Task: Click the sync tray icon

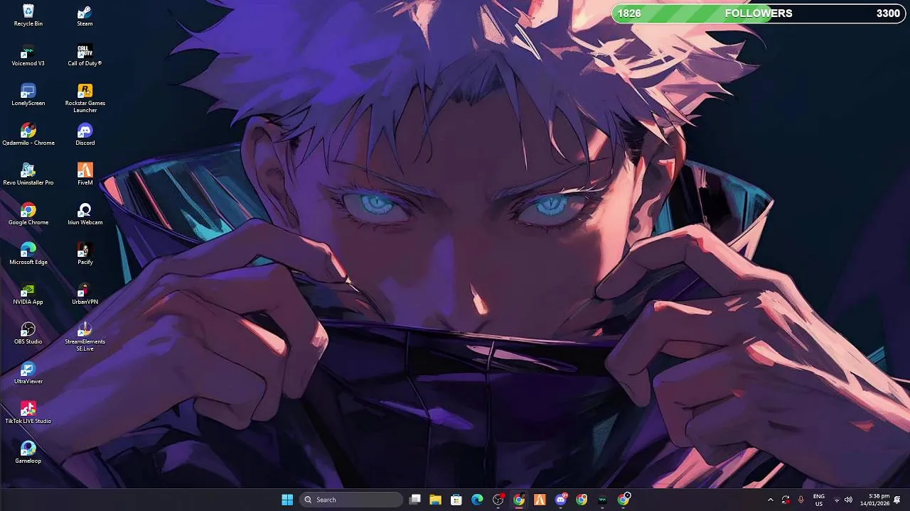Action: 786,500
